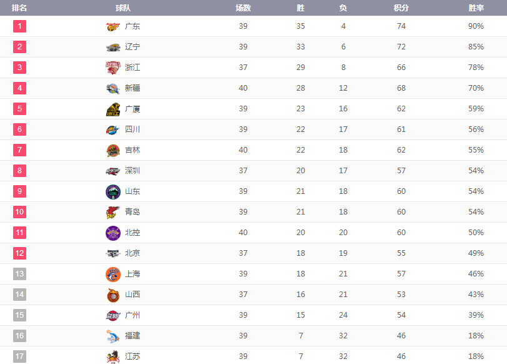Select the 山东 round team logo
The height and width of the screenshot is (364, 507).
pyautogui.click(x=113, y=191)
